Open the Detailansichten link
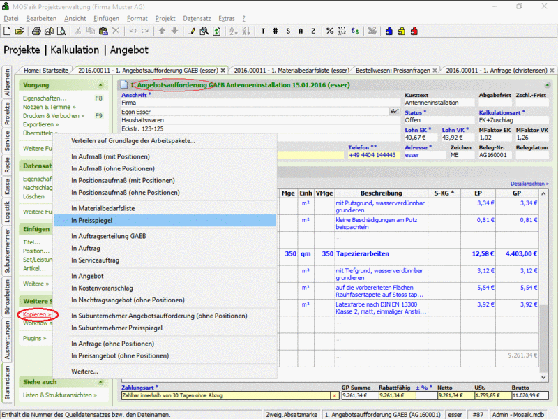 pos(529,184)
